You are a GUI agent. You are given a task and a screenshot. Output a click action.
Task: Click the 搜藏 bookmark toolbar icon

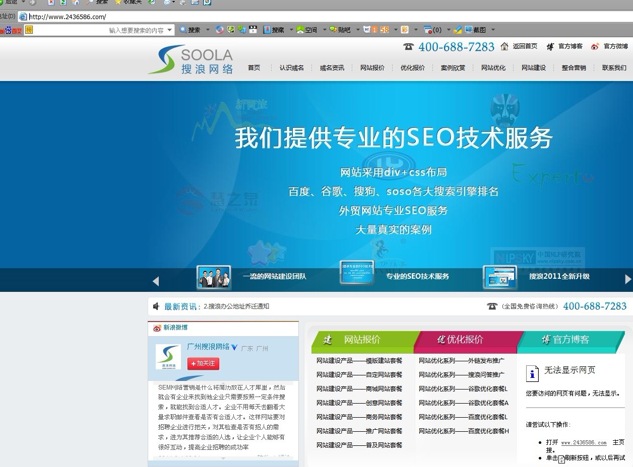[274, 30]
